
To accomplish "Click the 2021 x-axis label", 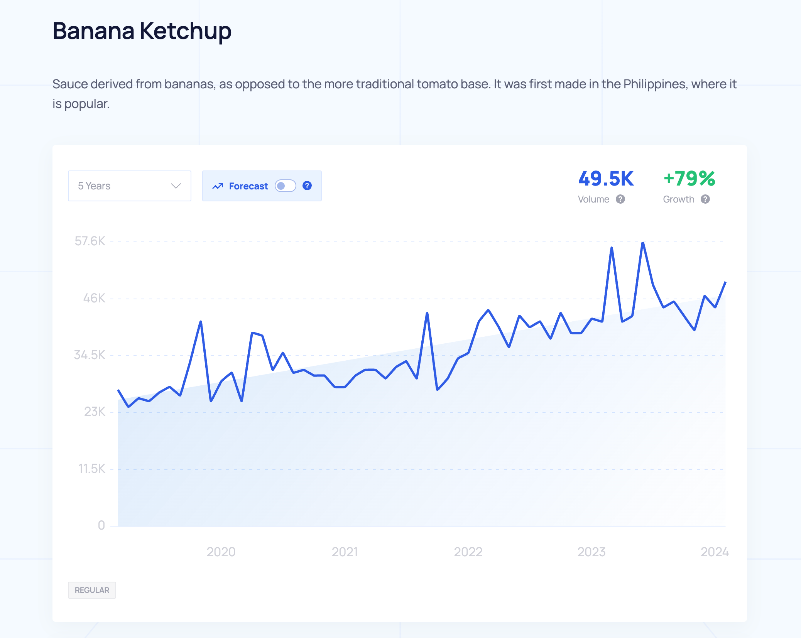I will coord(345,552).
